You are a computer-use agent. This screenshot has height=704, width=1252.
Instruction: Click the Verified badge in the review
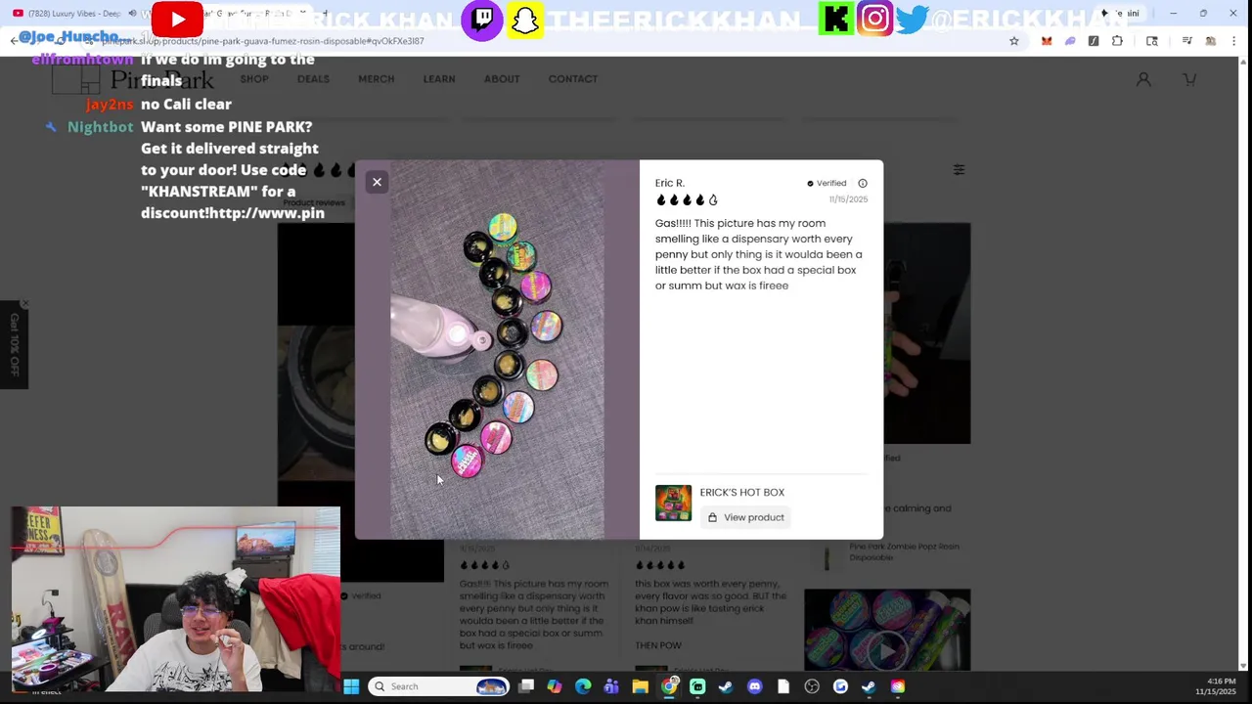827,183
